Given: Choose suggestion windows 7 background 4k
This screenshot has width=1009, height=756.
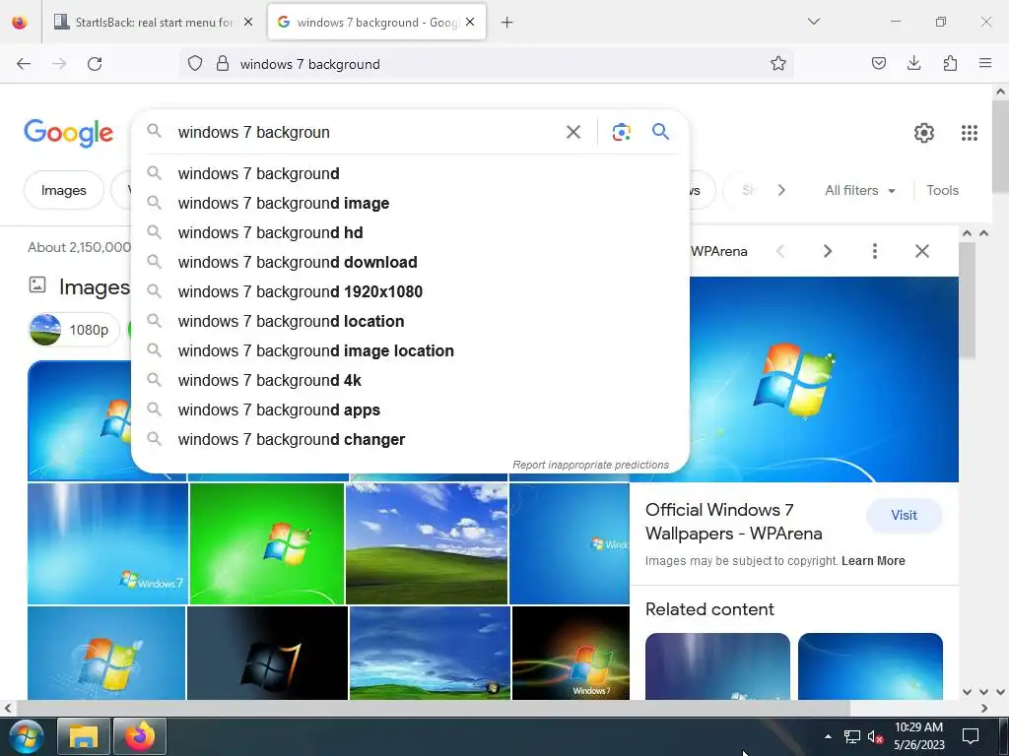Looking at the screenshot, I should pyautogui.click(x=411, y=381).
